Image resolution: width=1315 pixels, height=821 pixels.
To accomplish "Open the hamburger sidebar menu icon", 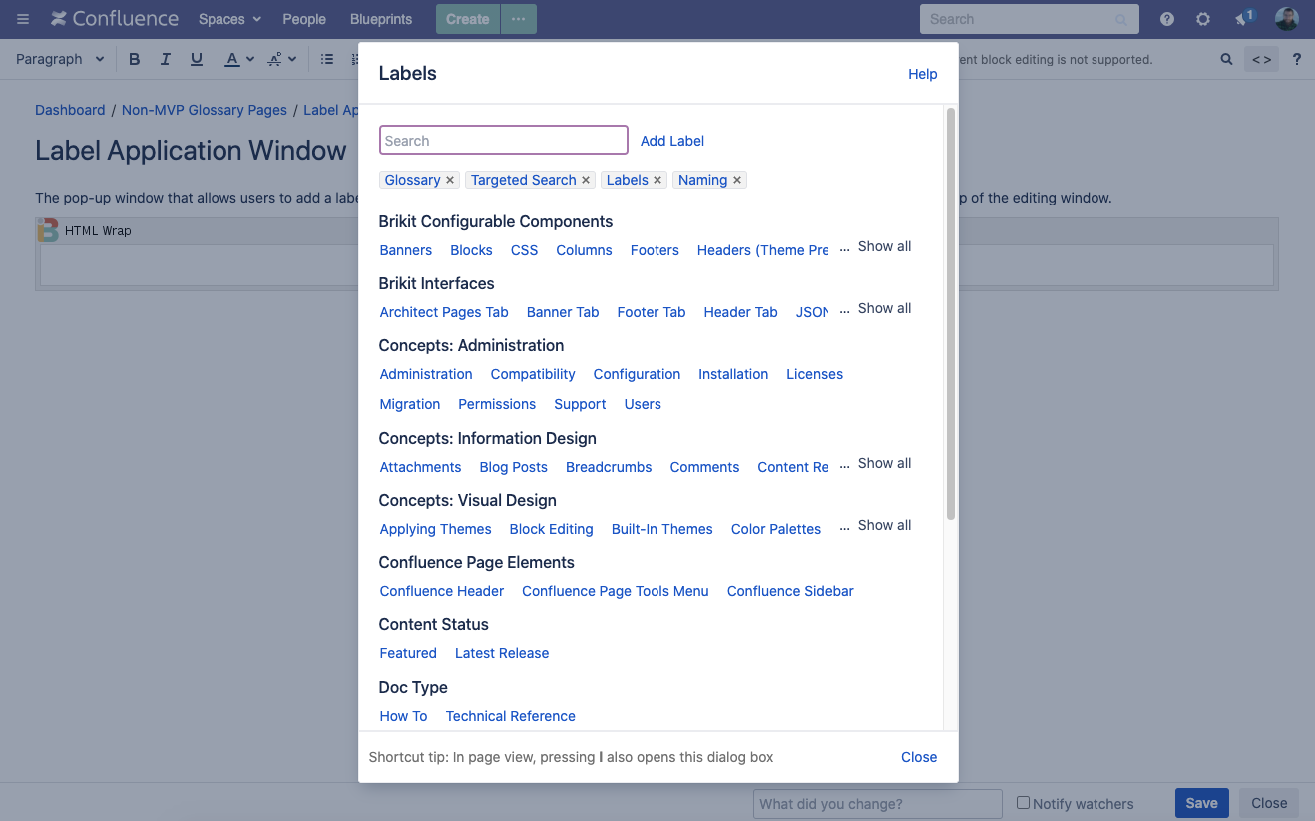I will [x=22, y=19].
